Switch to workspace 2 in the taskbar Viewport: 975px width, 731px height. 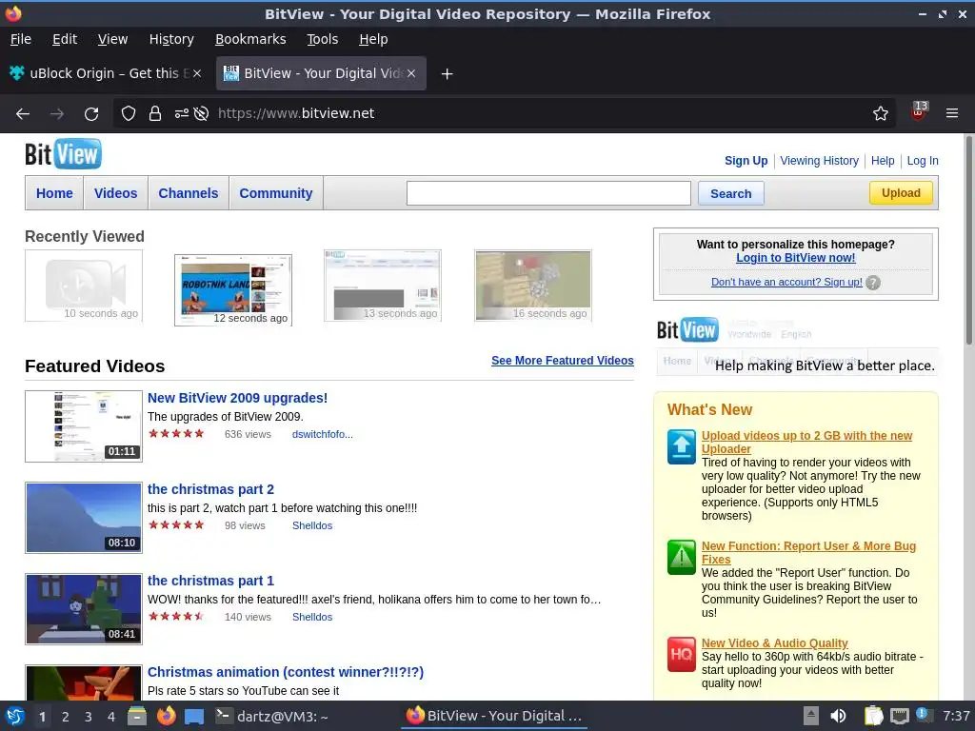click(x=66, y=717)
